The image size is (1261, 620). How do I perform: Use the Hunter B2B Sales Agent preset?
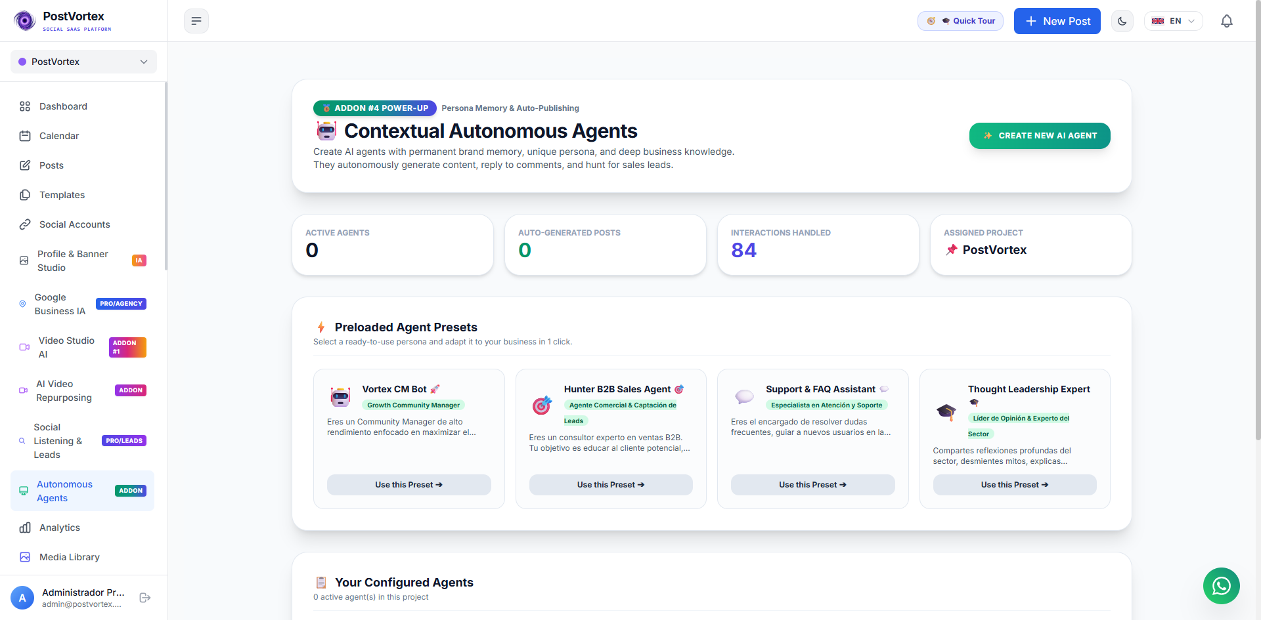pos(611,485)
